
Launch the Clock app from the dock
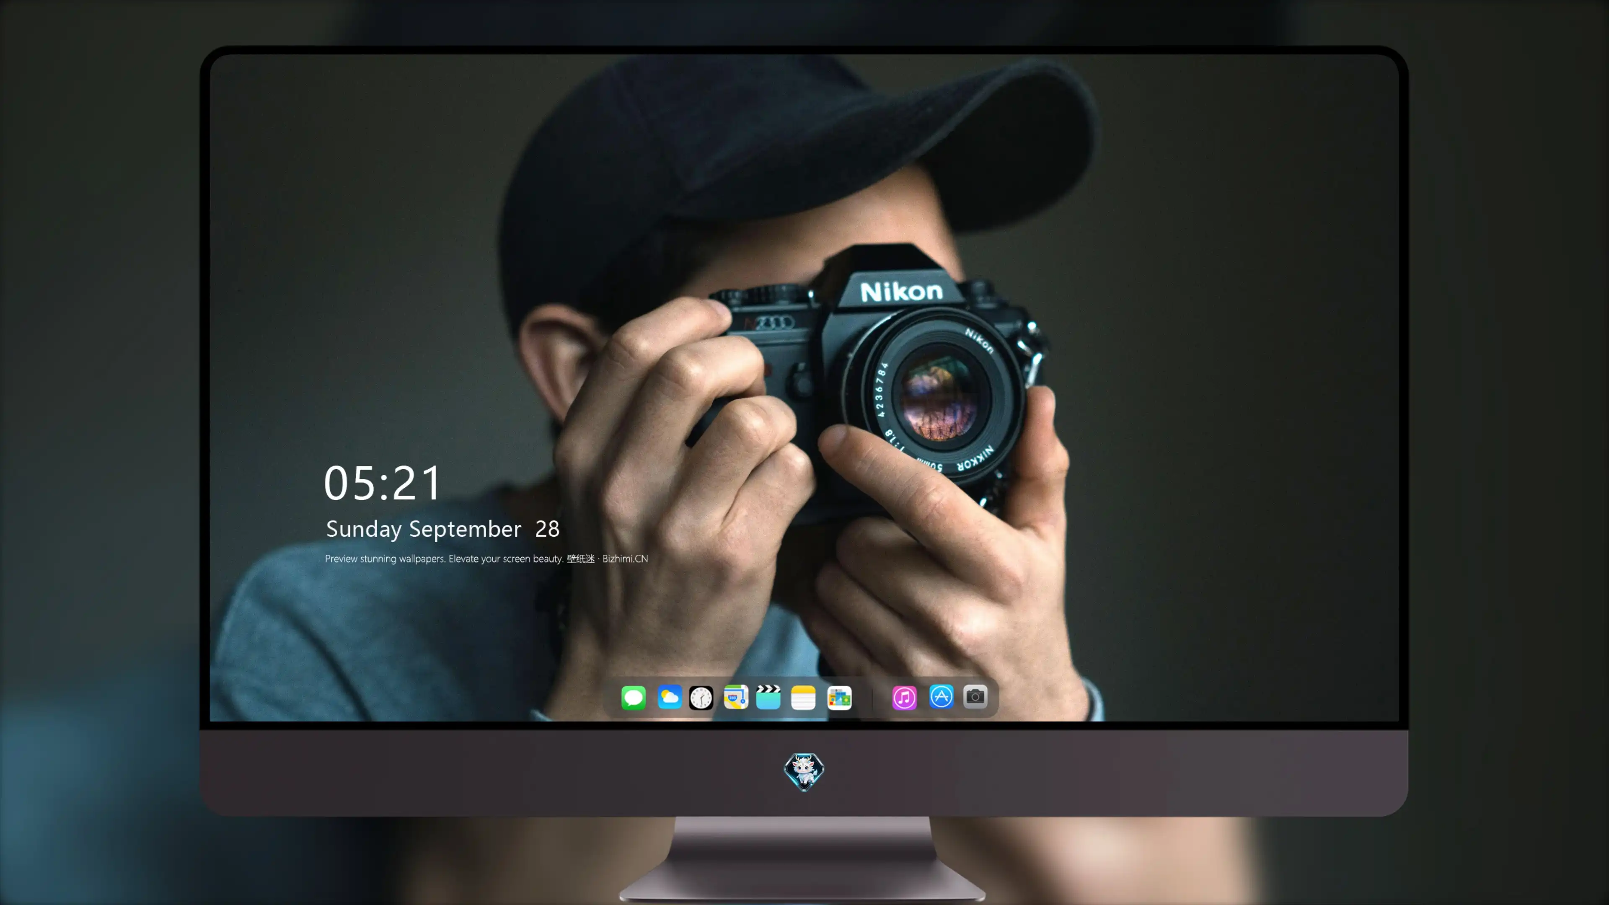tap(701, 697)
